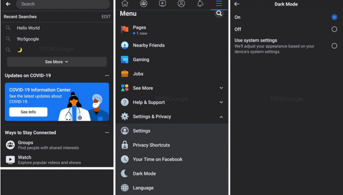Open the COVID-19 Information Center banner
This screenshot has width=343, height=195.
pos(57,102)
